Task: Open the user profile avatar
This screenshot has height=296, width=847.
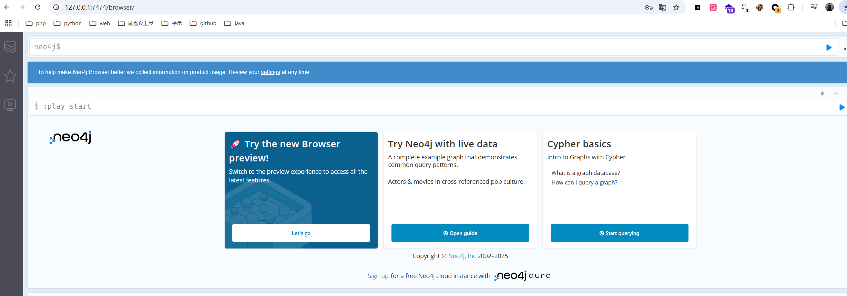Action: click(830, 7)
